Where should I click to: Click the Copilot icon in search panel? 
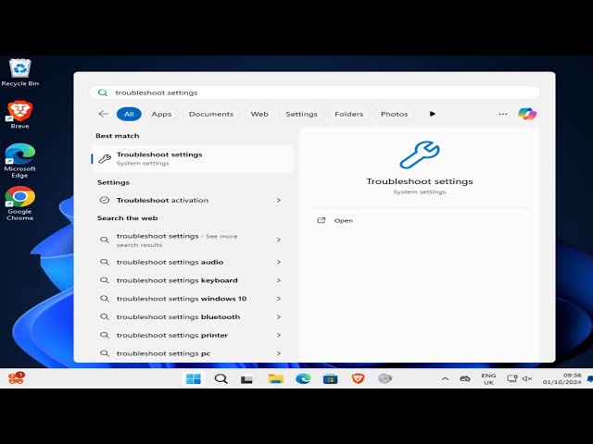(527, 114)
